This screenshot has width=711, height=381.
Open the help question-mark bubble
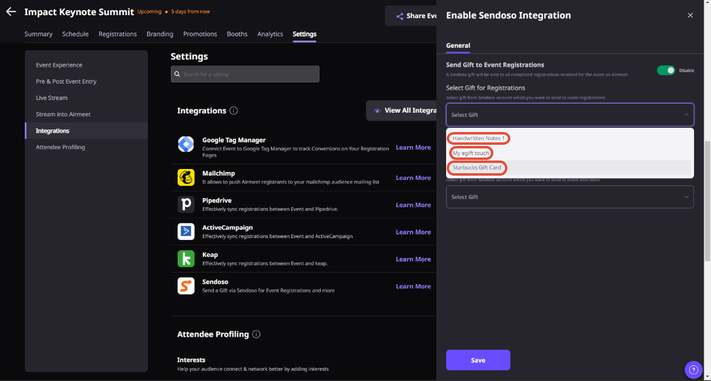(x=693, y=369)
